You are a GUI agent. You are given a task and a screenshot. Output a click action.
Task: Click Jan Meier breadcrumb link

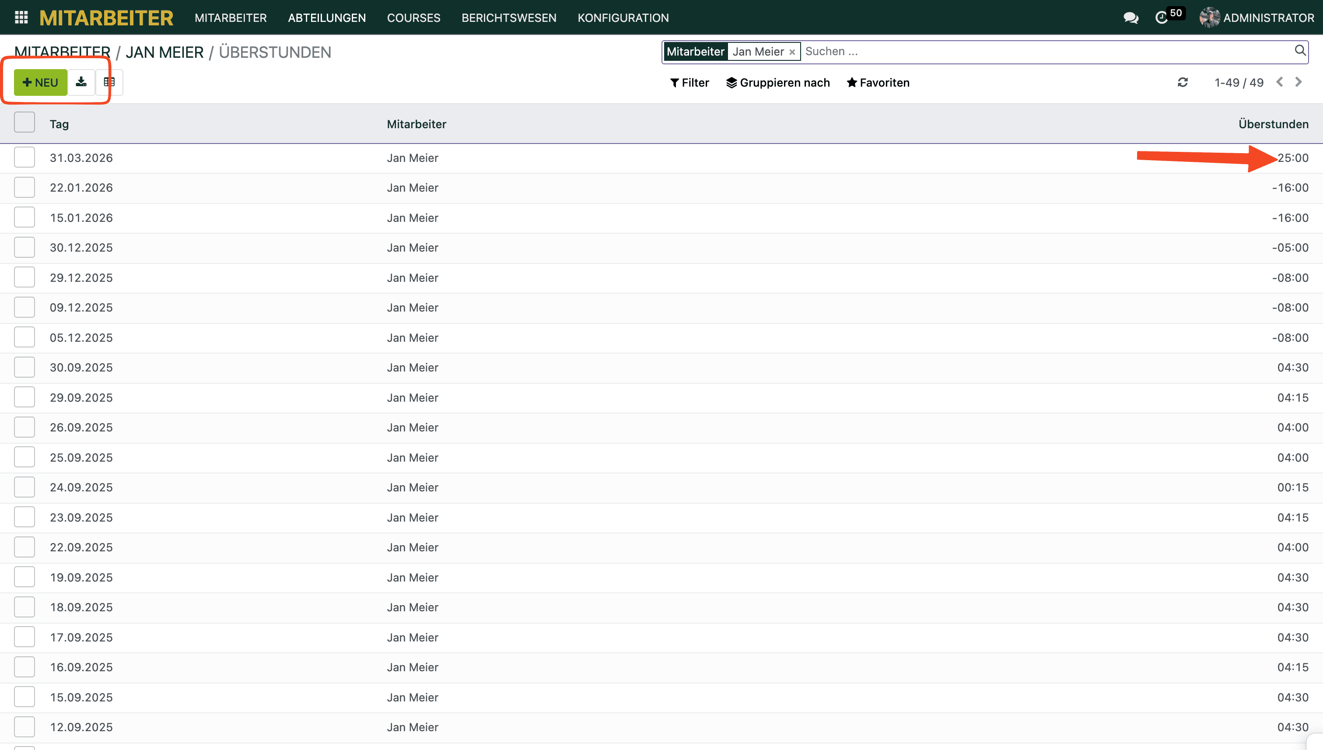click(164, 52)
